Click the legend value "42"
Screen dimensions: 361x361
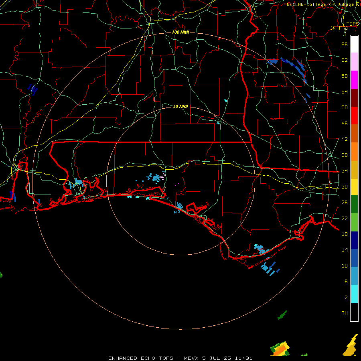click(345, 139)
